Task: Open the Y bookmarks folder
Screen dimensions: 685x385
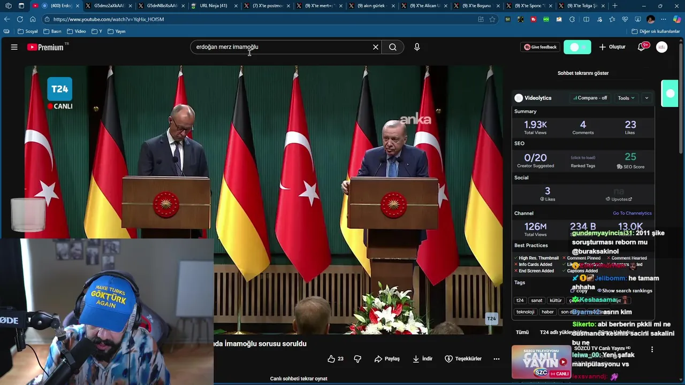Action: (97, 32)
